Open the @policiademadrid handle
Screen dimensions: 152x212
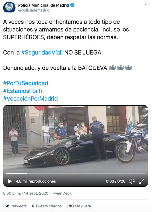[x=34, y=10]
